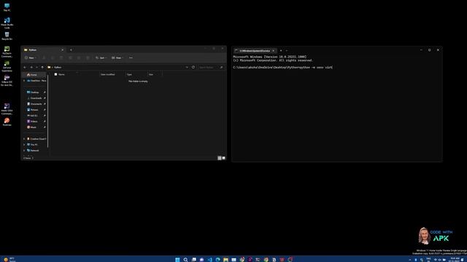Open Postman desktop shortcut
Image resolution: width=467 pixels, height=262 pixels.
pos(7,122)
